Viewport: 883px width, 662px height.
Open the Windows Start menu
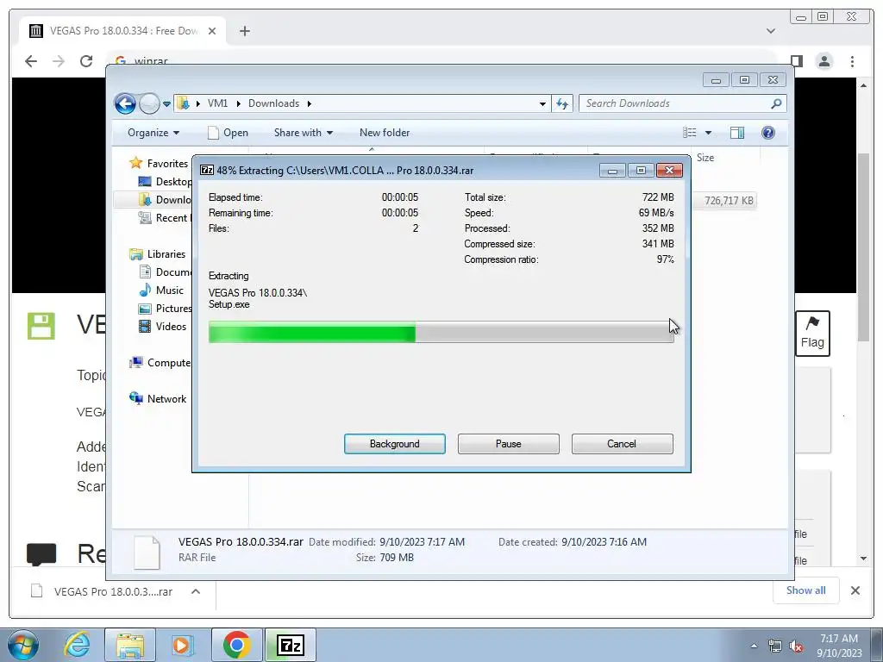(23, 645)
